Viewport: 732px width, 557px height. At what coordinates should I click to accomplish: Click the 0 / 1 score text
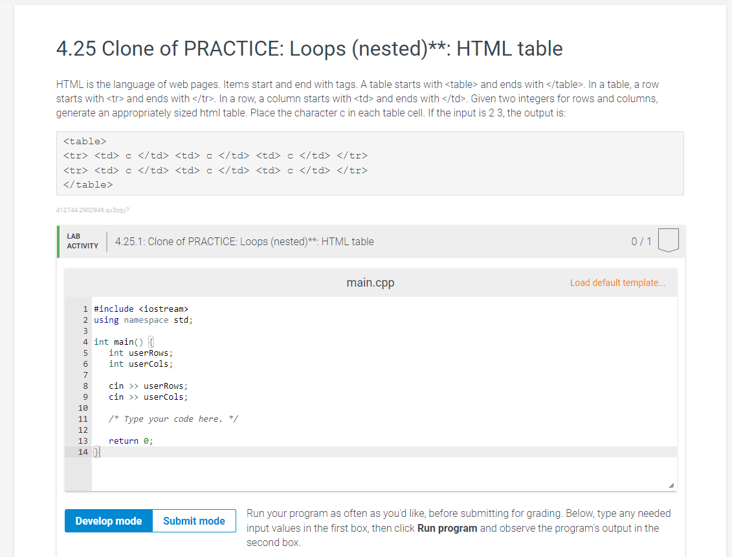click(x=641, y=241)
